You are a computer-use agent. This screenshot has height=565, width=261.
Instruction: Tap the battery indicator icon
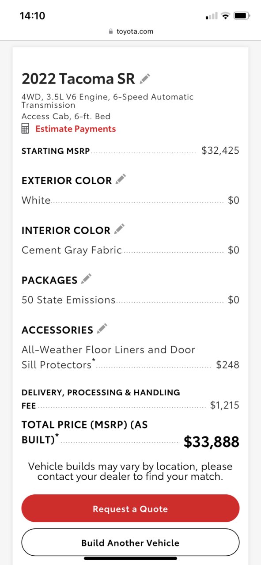242,16
